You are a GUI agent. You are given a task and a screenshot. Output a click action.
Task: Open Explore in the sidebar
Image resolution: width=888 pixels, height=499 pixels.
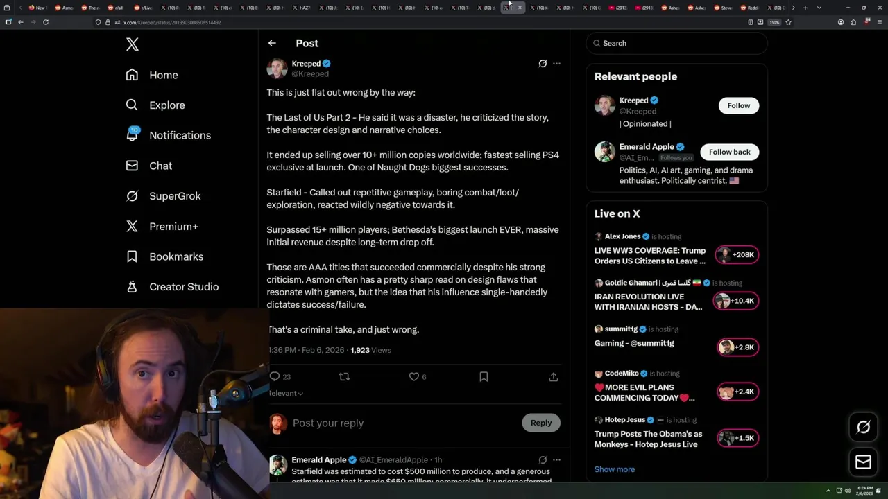(155, 105)
